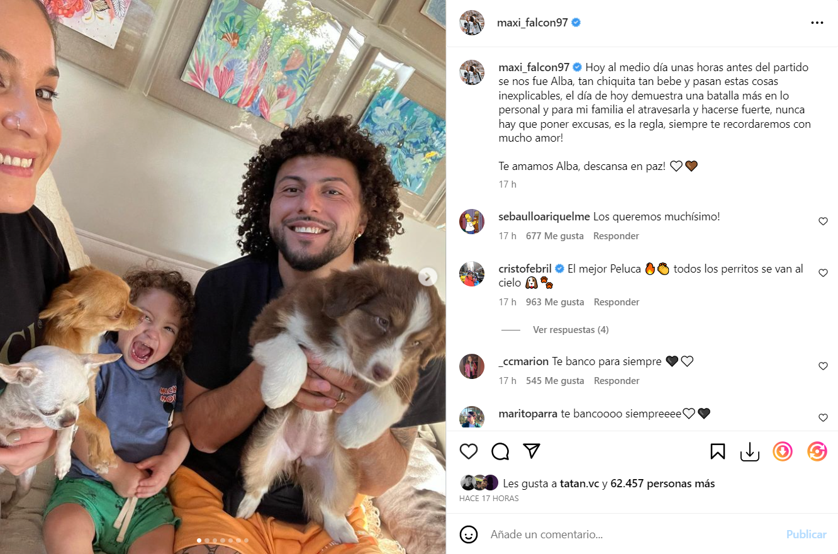This screenshot has height=554, width=838.
Task: Click the Añade un comentario field
Action: coord(632,534)
